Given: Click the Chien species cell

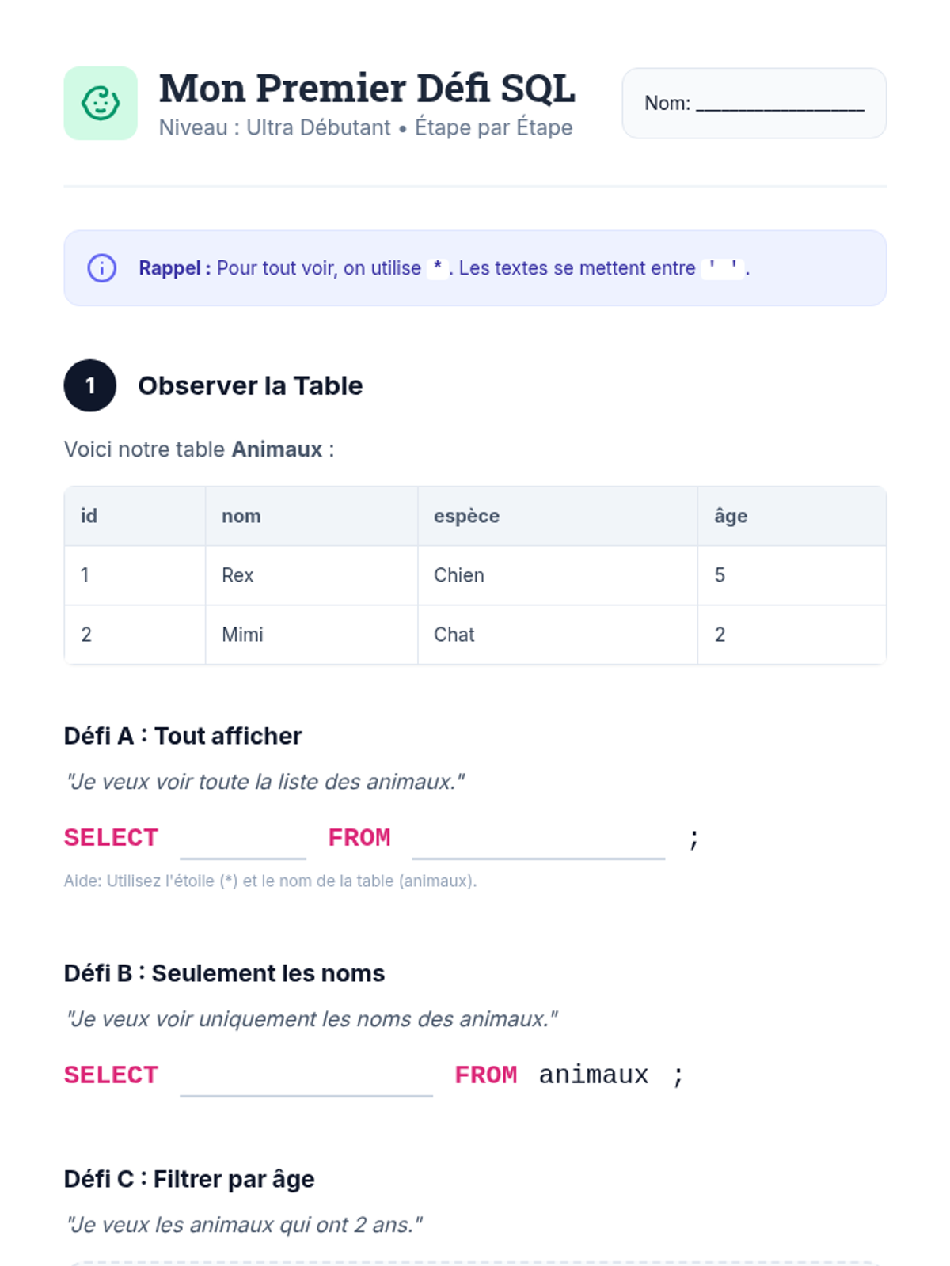Looking at the screenshot, I should [459, 575].
